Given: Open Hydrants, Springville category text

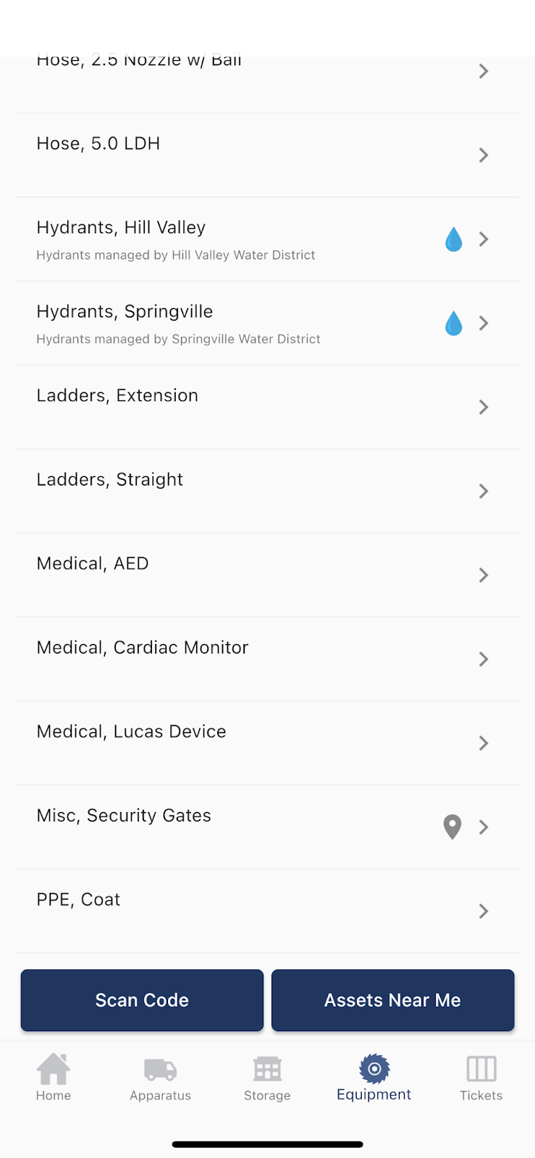Looking at the screenshot, I should click(x=125, y=312).
